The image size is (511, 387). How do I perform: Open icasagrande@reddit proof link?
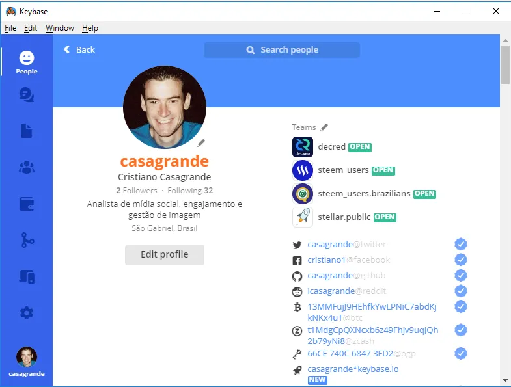347,291
